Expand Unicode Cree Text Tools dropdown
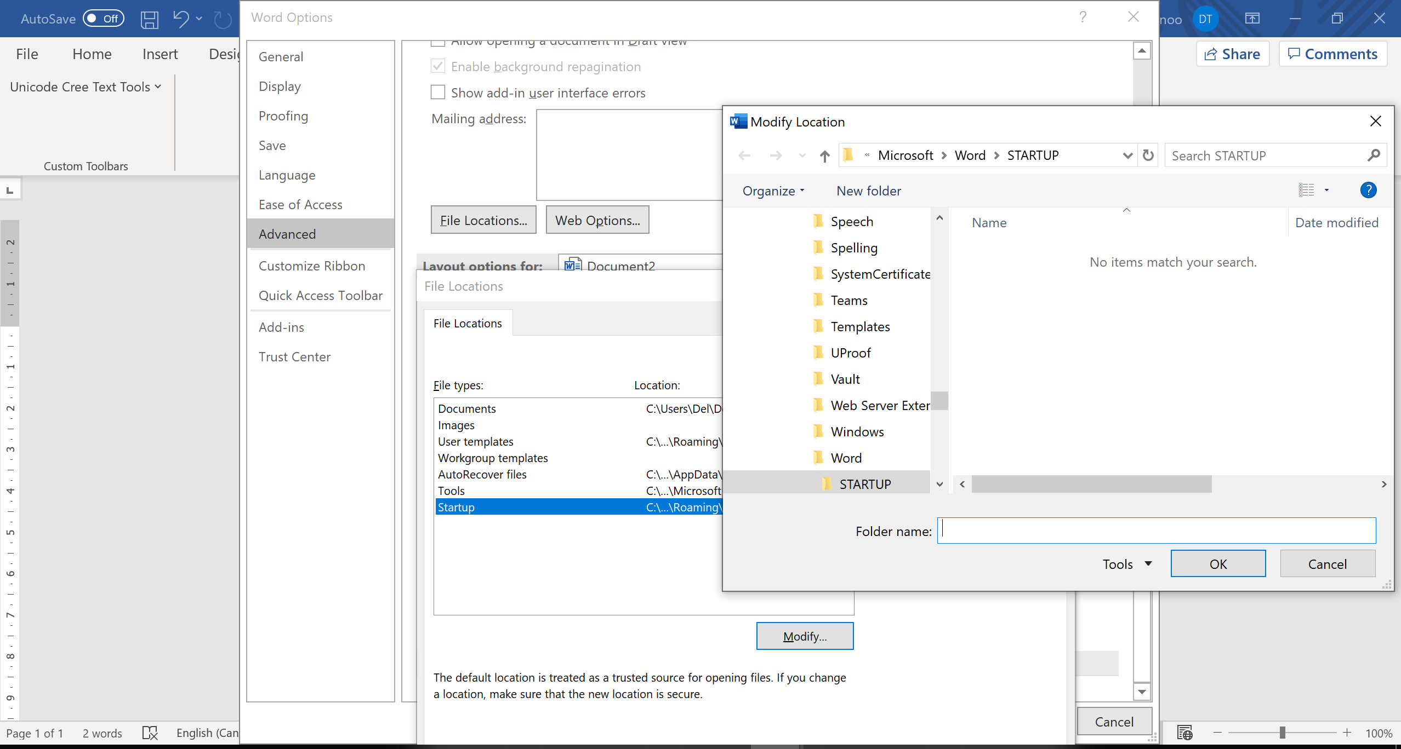Viewport: 1401px width, 749px height. coord(158,87)
